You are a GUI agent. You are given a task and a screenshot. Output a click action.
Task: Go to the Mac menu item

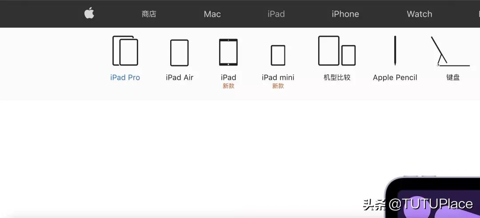tap(212, 14)
